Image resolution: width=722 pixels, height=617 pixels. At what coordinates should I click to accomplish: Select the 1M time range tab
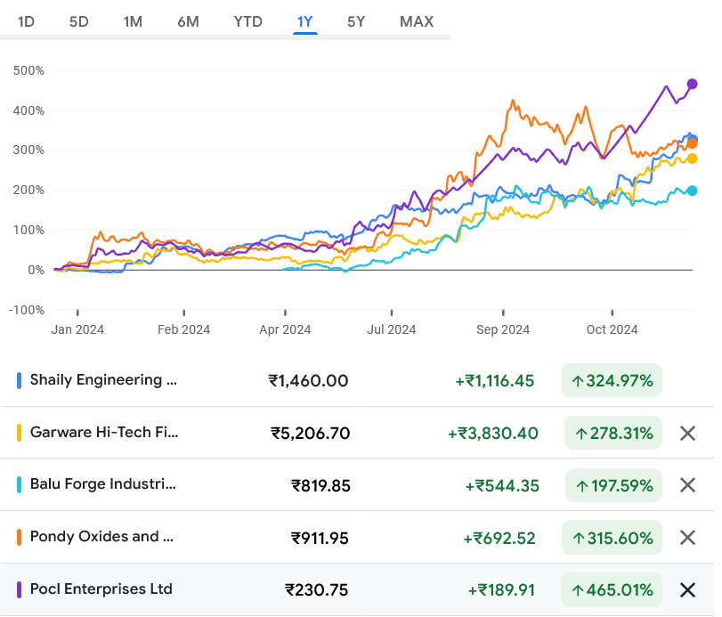click(133, 21)
